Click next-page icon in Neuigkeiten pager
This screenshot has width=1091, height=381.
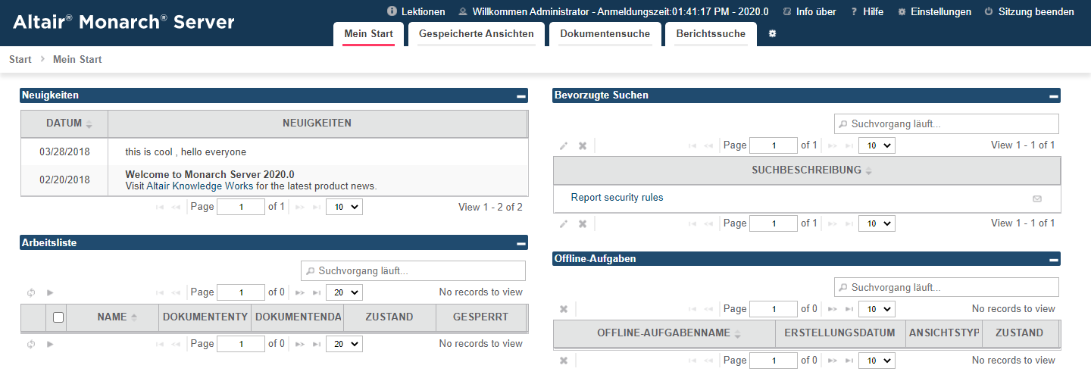(x=299, y=207)
